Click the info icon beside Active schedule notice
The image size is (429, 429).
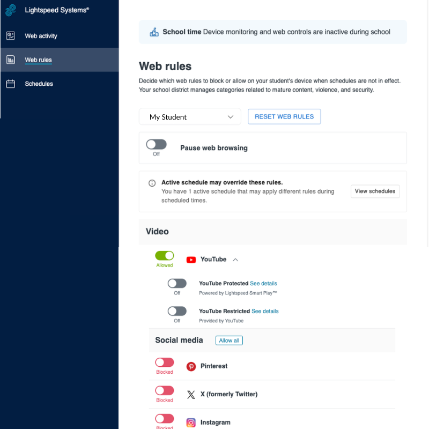152,183
